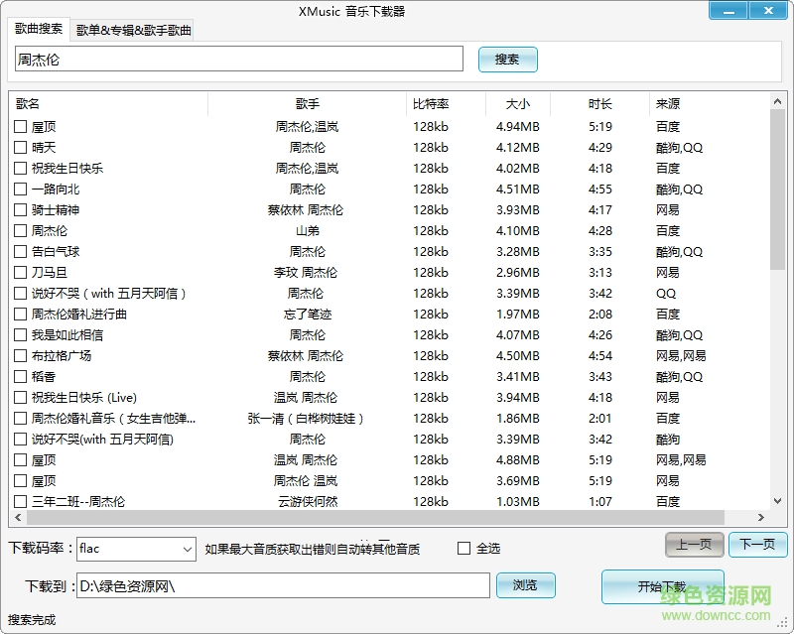
Task: Click the 上一页 previous page button
Action: click(x=694, y=545)
